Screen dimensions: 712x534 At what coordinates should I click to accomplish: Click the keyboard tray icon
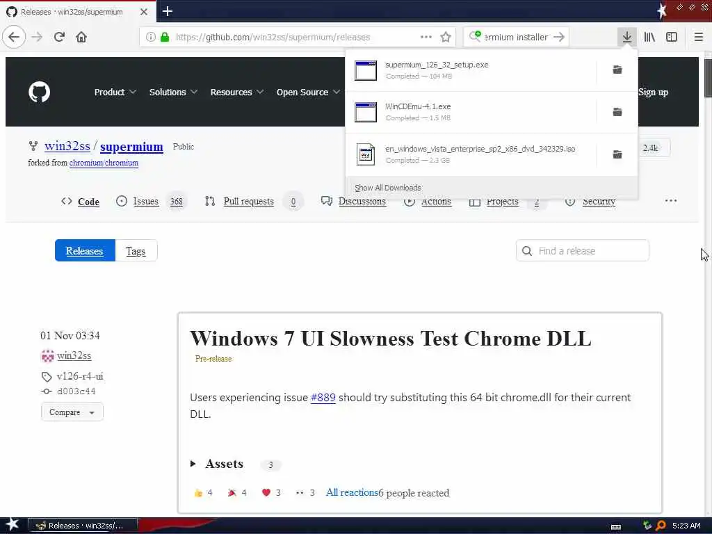tap(616, 526)
